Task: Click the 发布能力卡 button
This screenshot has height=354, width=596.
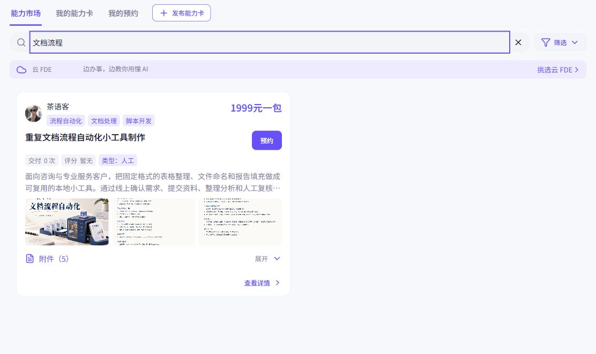Action: tap(181, 13)
